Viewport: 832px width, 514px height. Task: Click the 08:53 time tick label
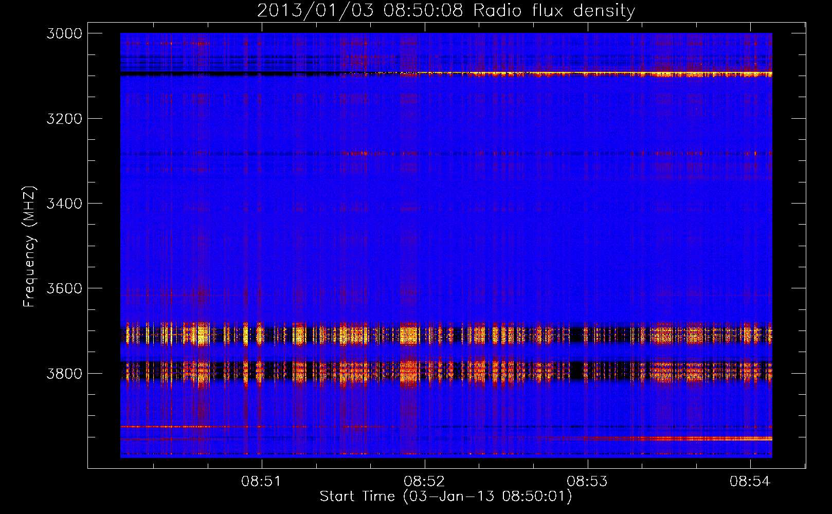pos(587,482)
